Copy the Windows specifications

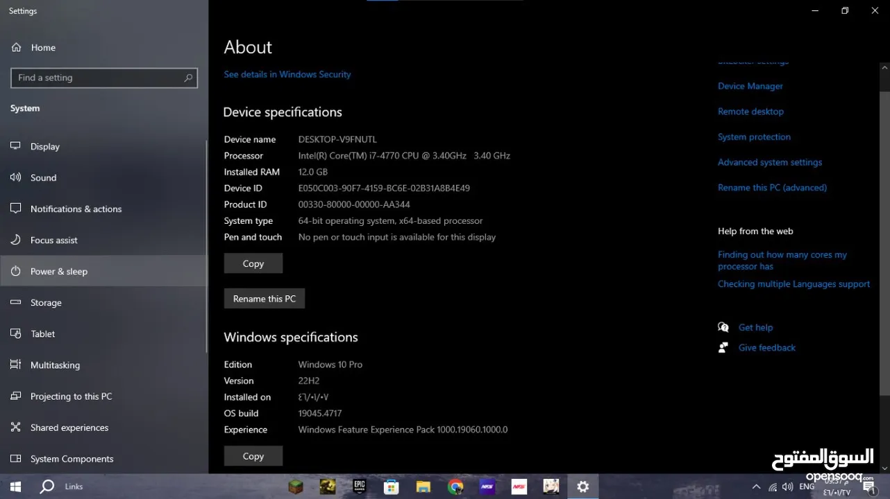(x=253, y=456)
